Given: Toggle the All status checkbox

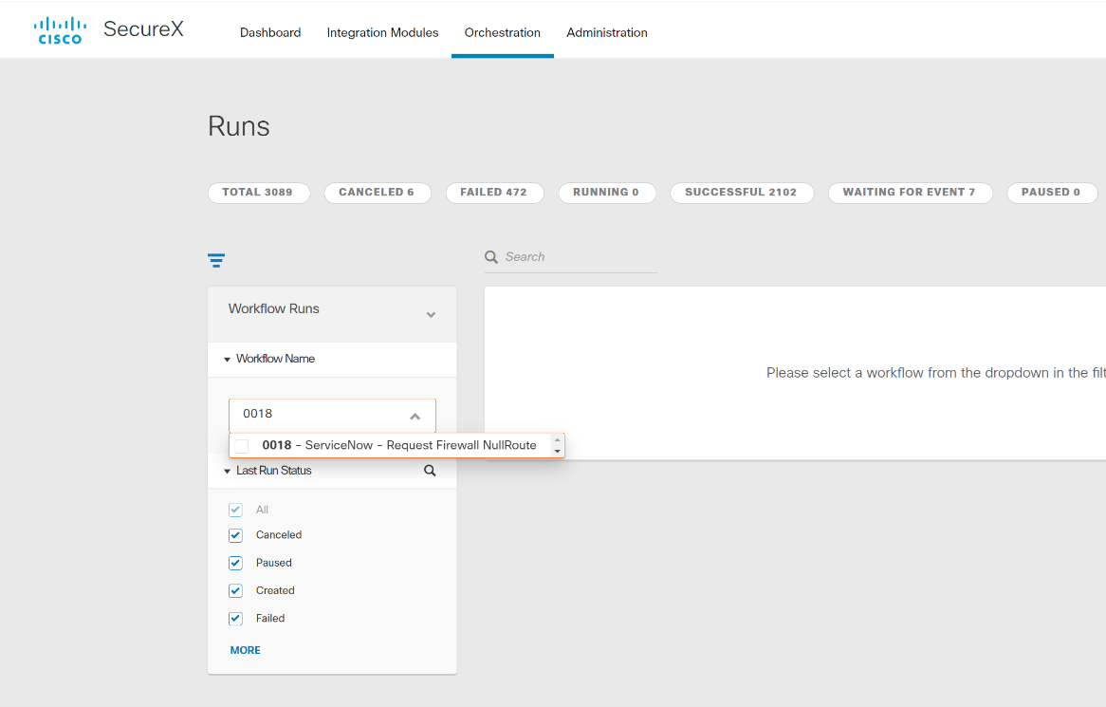Looking at the screenshot, I should click(235, 510).
